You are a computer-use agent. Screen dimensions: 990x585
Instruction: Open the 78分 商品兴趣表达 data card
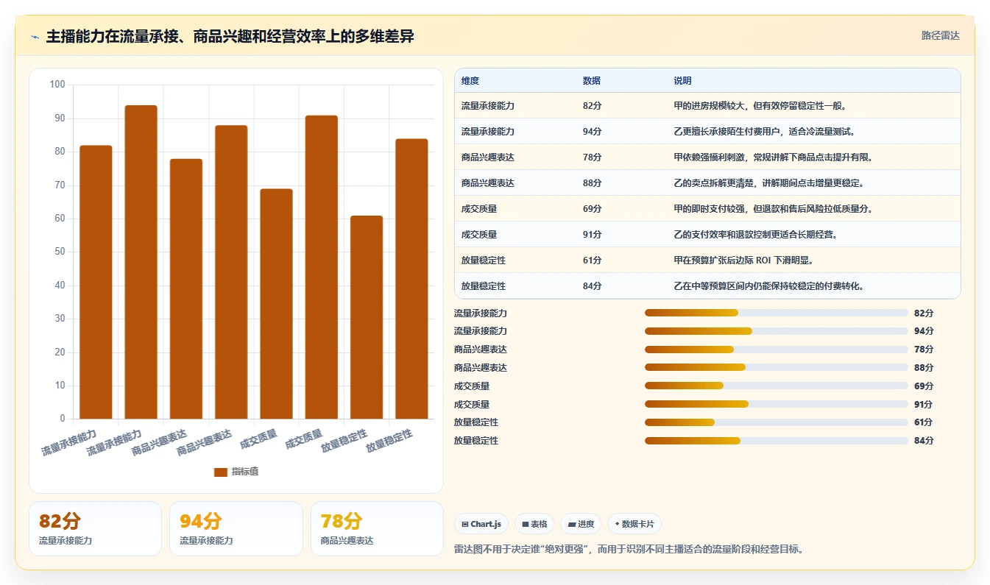(377, 528)
